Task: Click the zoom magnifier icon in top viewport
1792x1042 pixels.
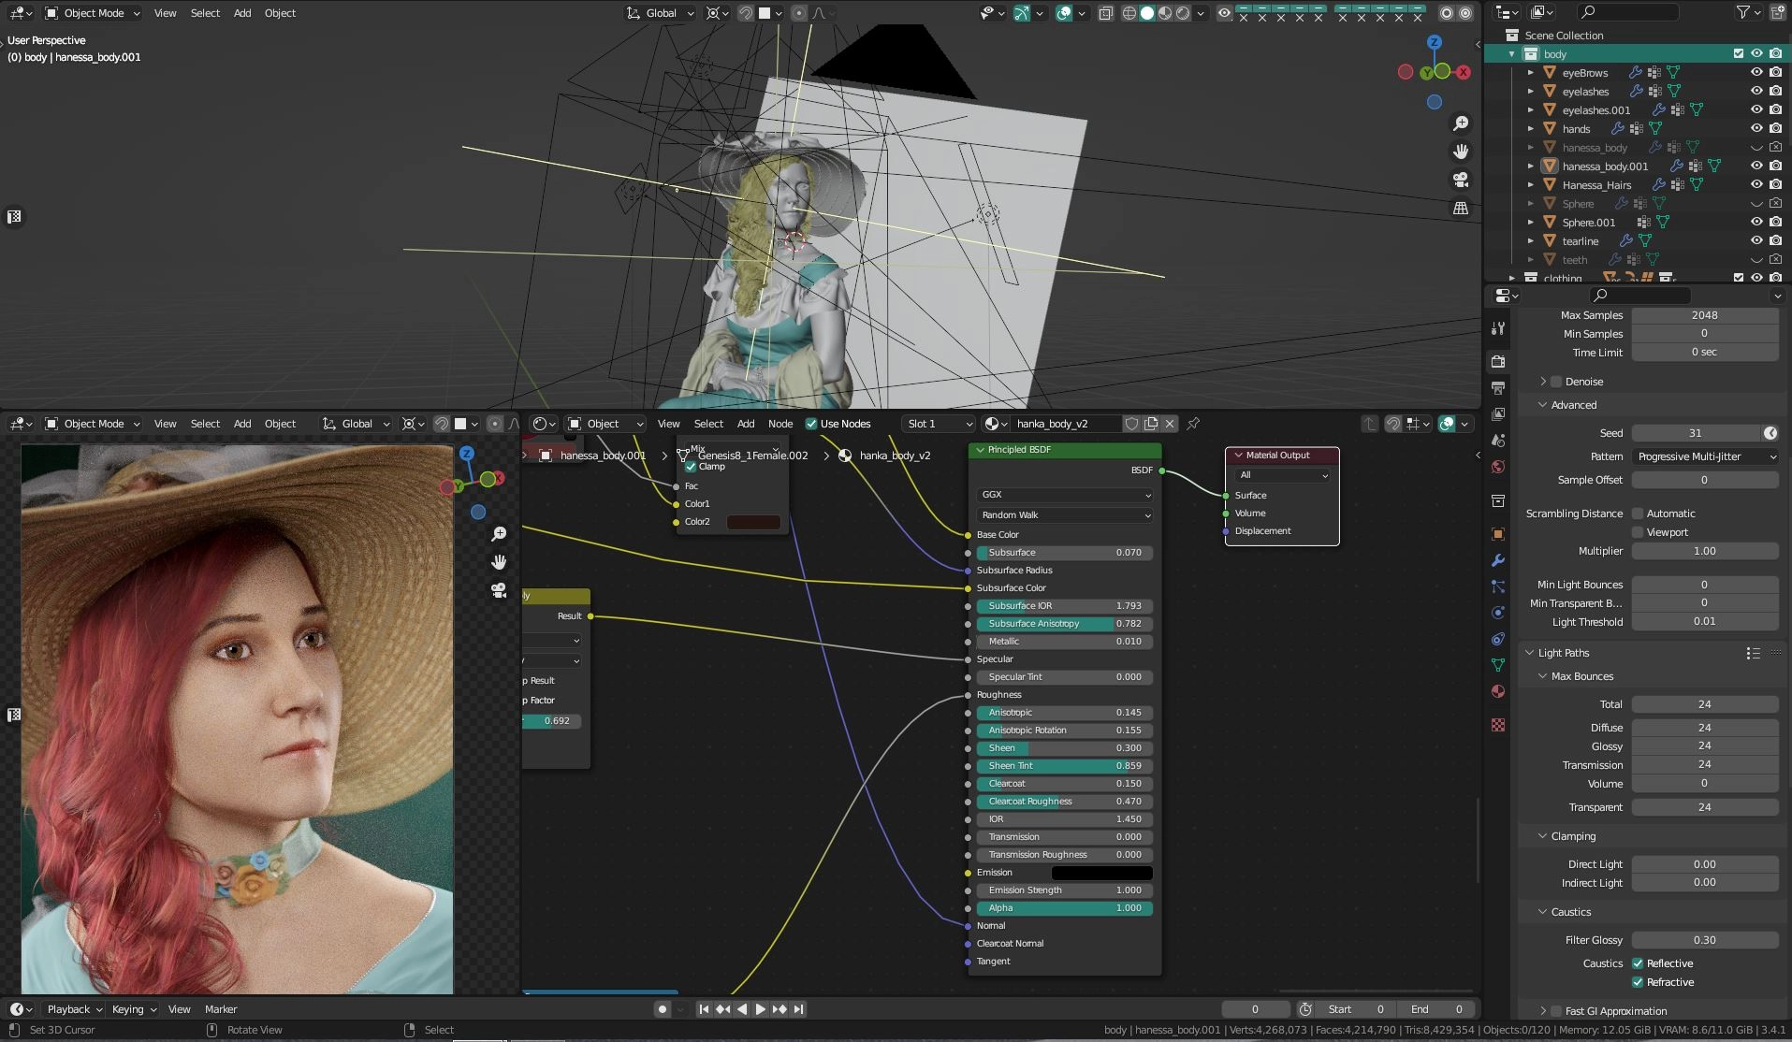Action: [x=1460, y=123]
